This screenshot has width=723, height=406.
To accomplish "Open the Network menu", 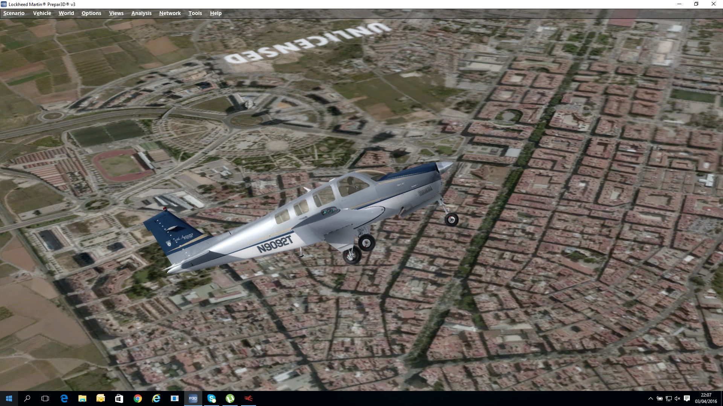I will click(170, 13).
